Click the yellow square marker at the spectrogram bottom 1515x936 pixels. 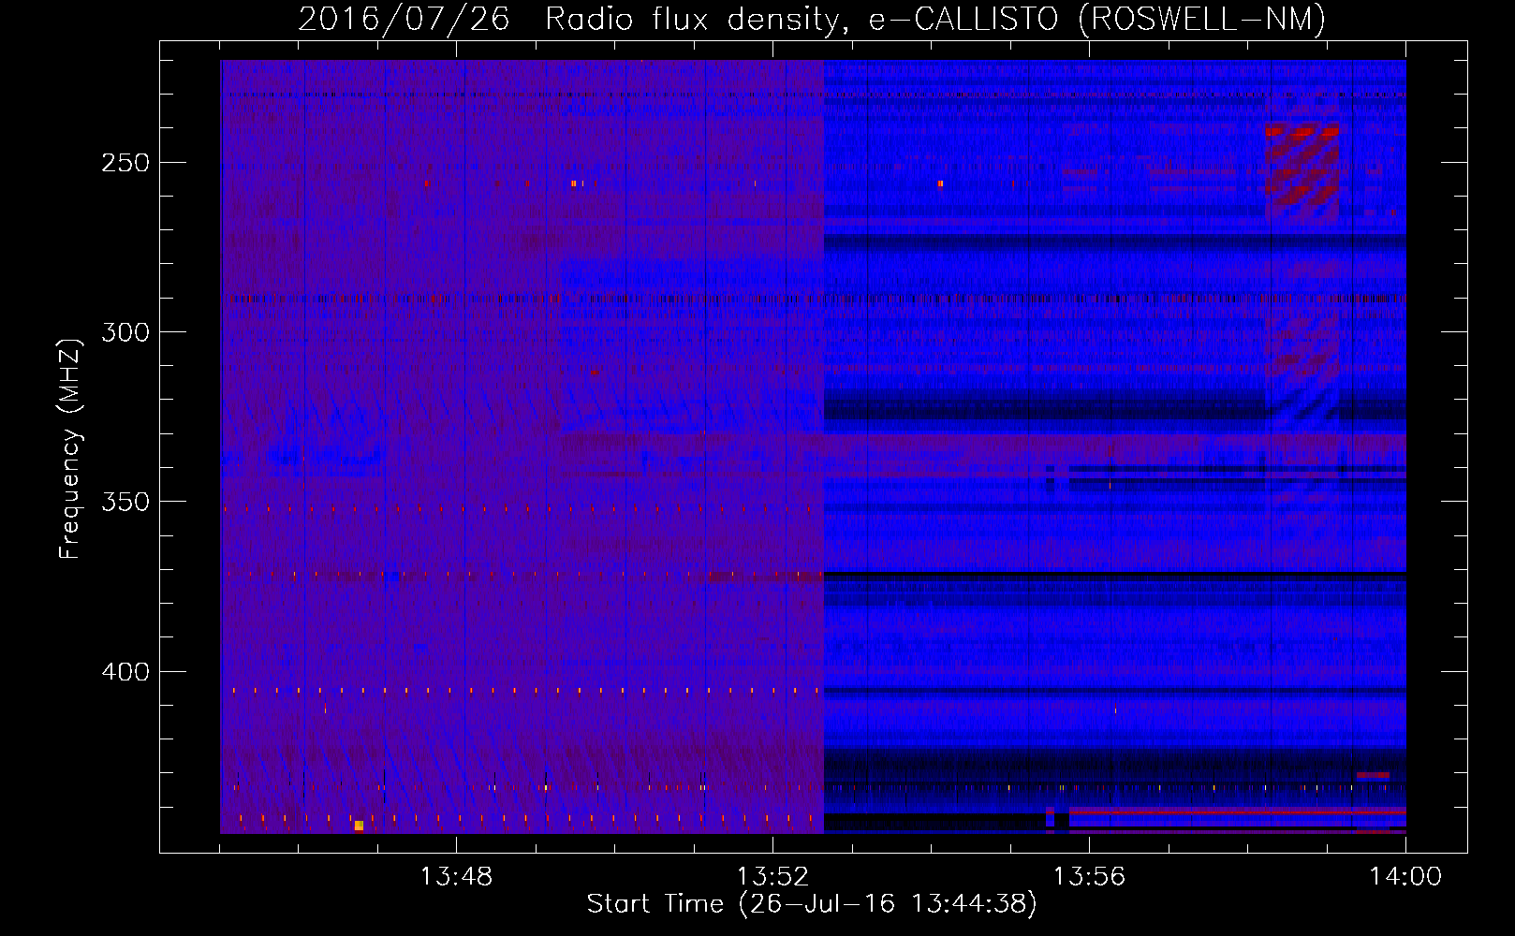359,826
